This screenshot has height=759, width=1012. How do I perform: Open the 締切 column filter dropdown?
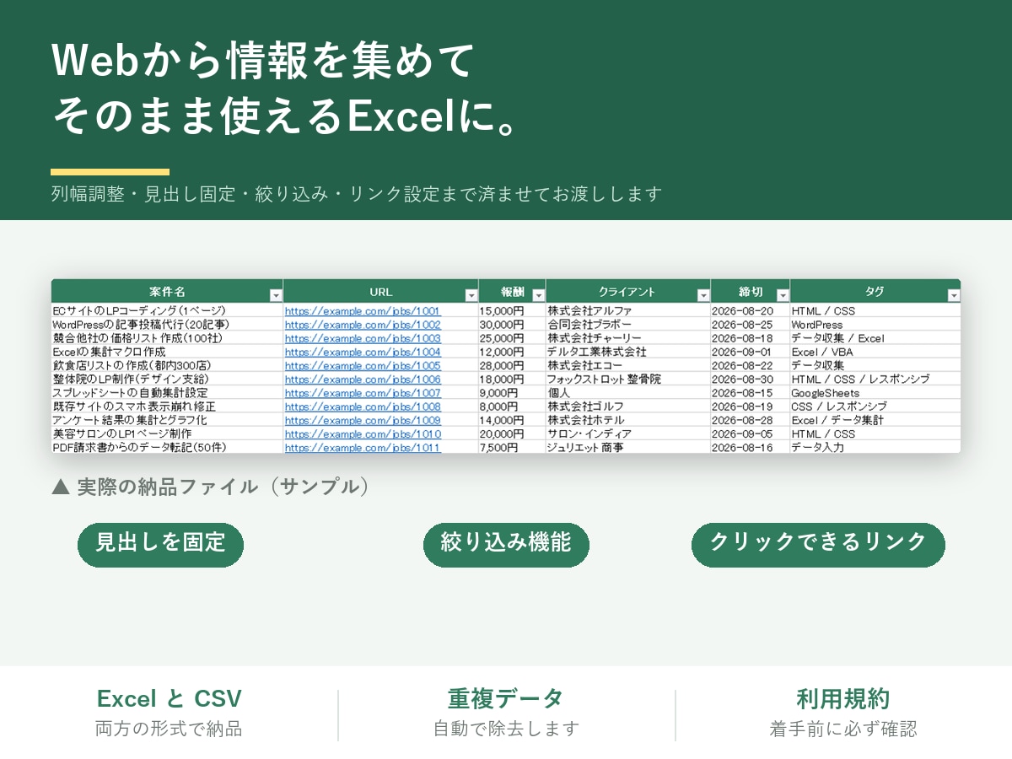tap(783, 295)
